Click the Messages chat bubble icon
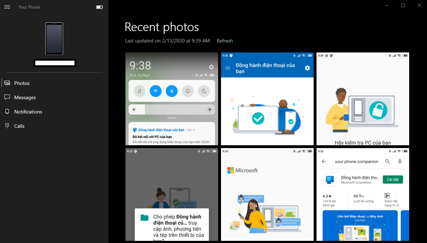Image resolution: width=427 pixels, height=243 pixels. (x=7, y=97)
